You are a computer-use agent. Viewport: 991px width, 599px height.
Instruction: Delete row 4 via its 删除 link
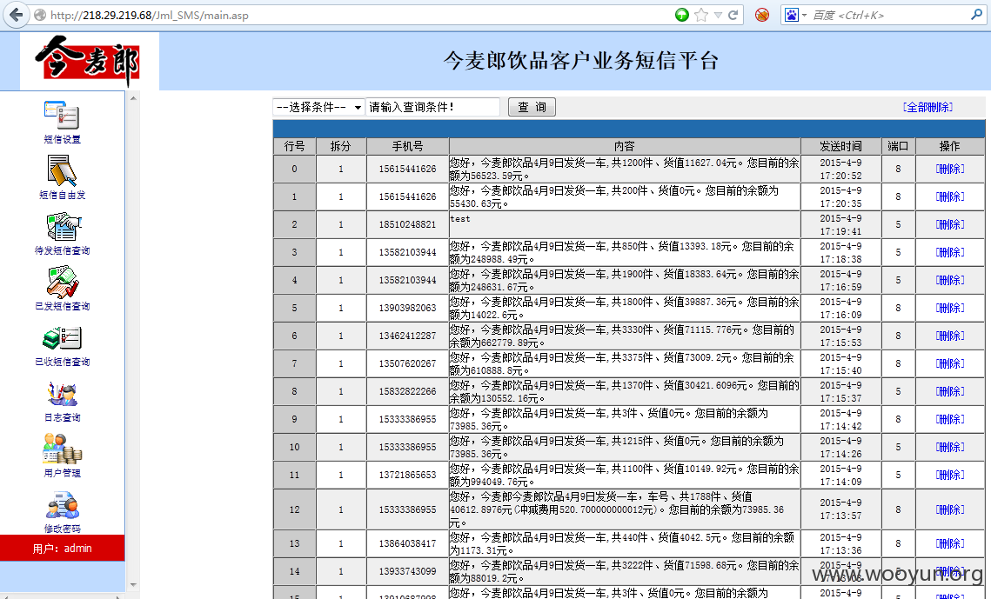click(950, 280)
